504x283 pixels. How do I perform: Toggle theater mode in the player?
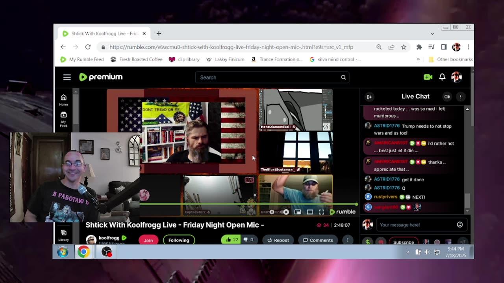[310, 212]
